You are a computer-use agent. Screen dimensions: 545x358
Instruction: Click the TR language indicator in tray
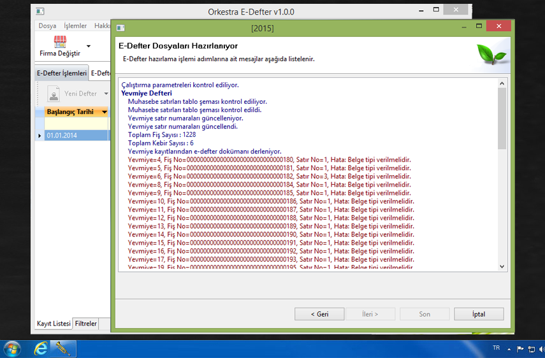click(497, 348)
